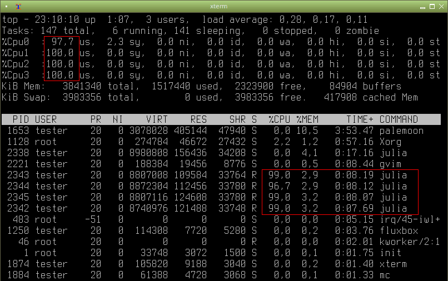This screenshot has height=281, width=448.
Task: Click the 6 running tasks text
Action: [140, 31]
